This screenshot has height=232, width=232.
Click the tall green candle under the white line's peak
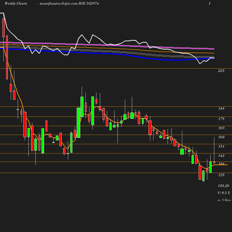tap(93, 111)
